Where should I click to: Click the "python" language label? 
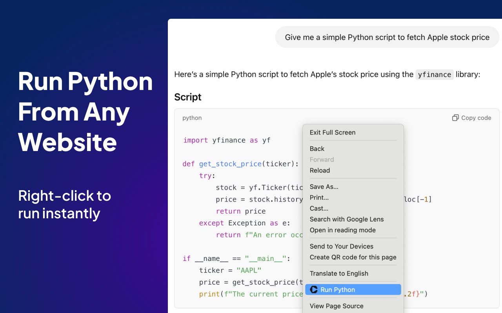click(x=192, y=118)
